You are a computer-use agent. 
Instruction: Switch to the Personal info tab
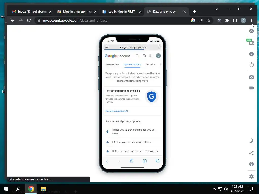click(112, 64)
